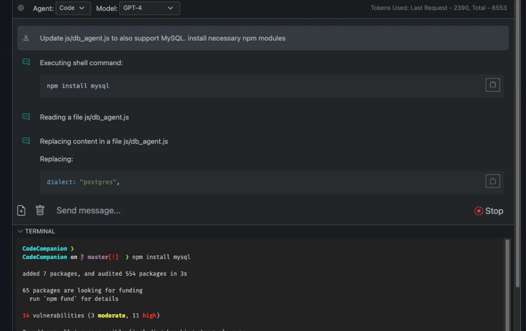The width and height of the screenshot is (526, 331).
Task: Click the terminal prompt with master branch
Action: pos(106,257)
